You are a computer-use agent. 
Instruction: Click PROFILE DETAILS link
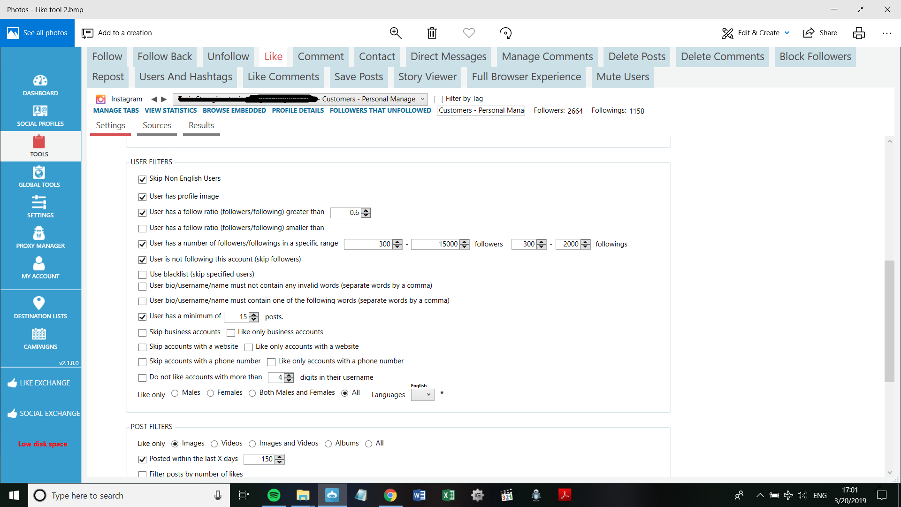coord(298,110)
